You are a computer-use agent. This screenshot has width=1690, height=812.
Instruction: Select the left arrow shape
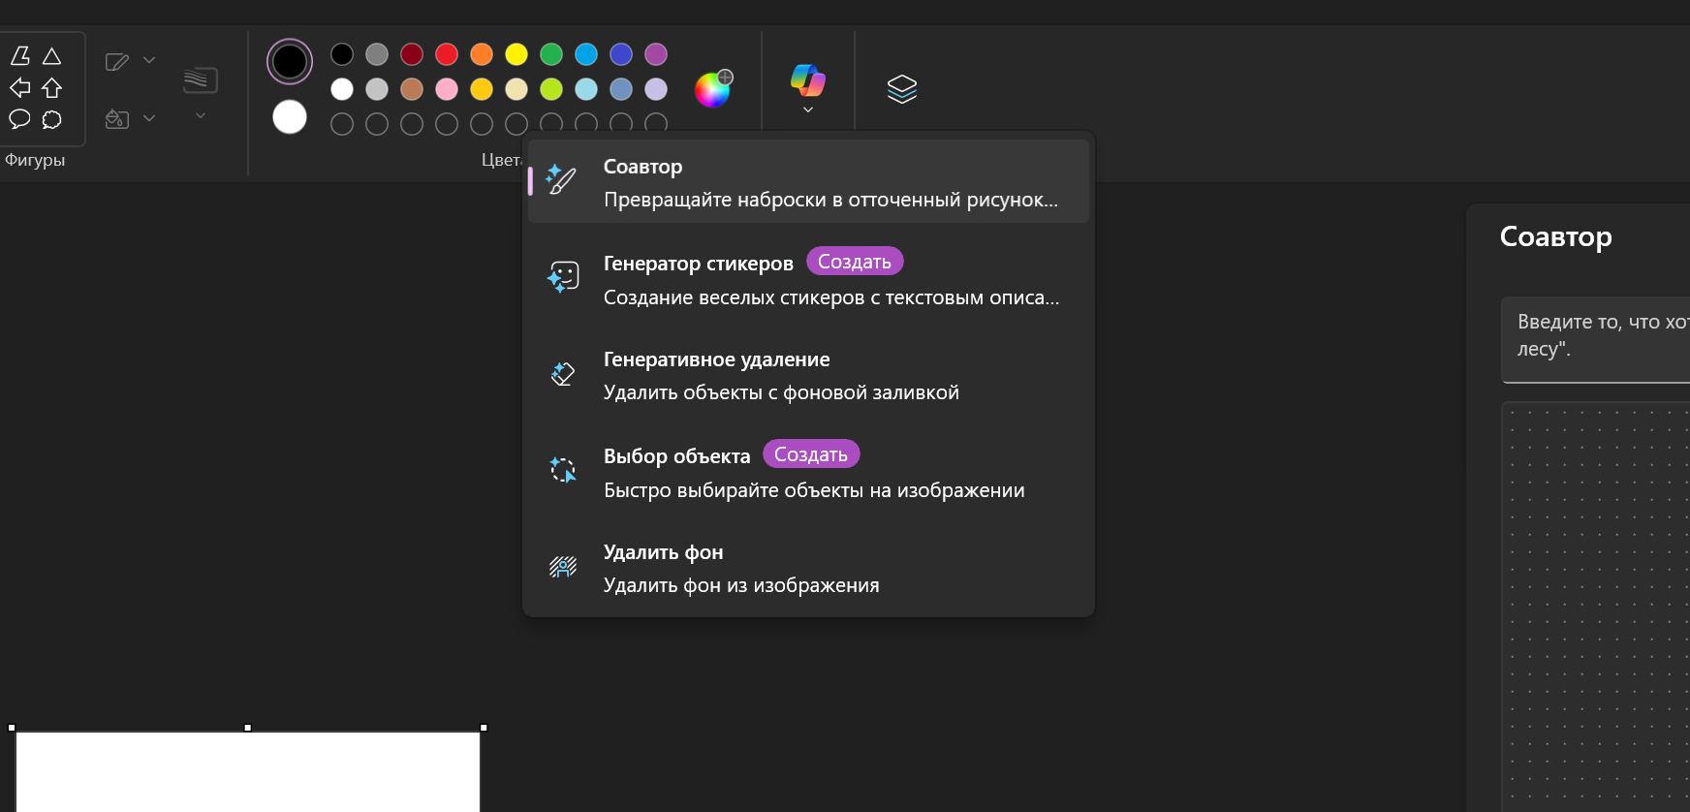click(x=19, y=88)
